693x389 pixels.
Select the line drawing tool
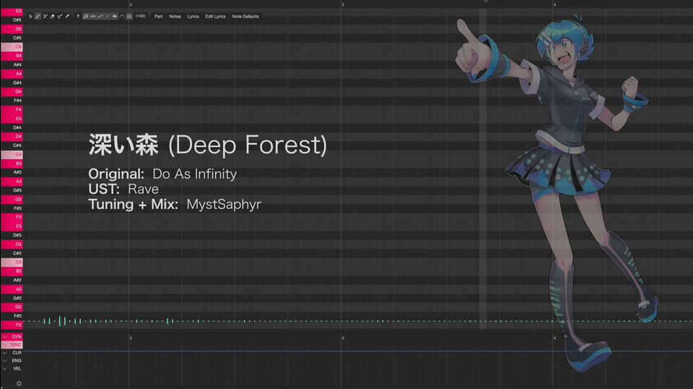click(x=45, y=17)
